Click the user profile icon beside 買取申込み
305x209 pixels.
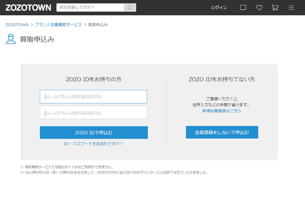11,39
